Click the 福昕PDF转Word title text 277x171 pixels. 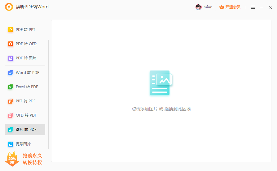(x=32, y=7)
